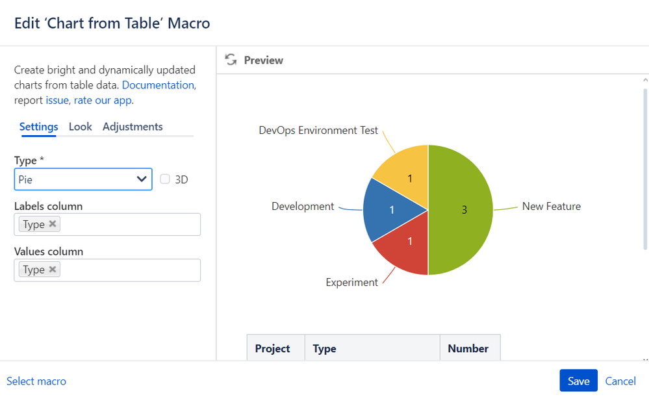
Task: Remove the Type tag from Values column
Action: (53, 270)
